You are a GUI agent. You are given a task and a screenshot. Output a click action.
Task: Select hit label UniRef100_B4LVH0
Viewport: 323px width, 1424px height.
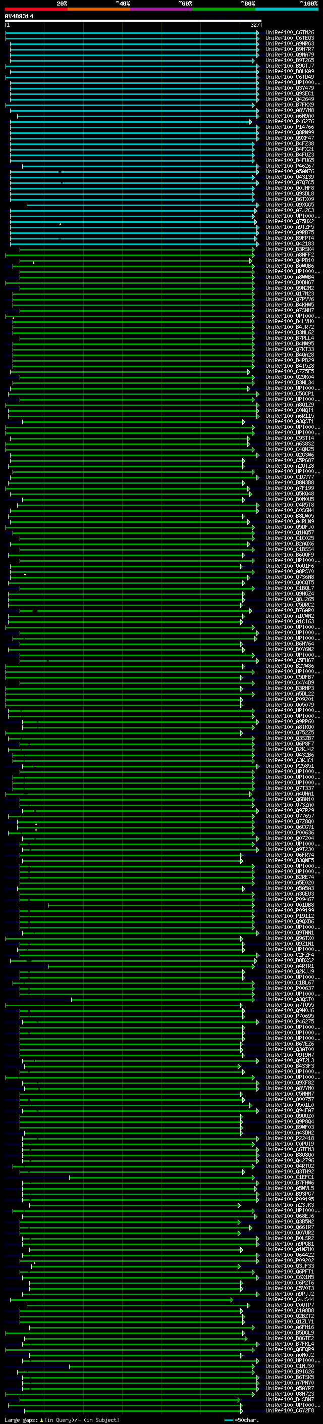click(290, 322)
